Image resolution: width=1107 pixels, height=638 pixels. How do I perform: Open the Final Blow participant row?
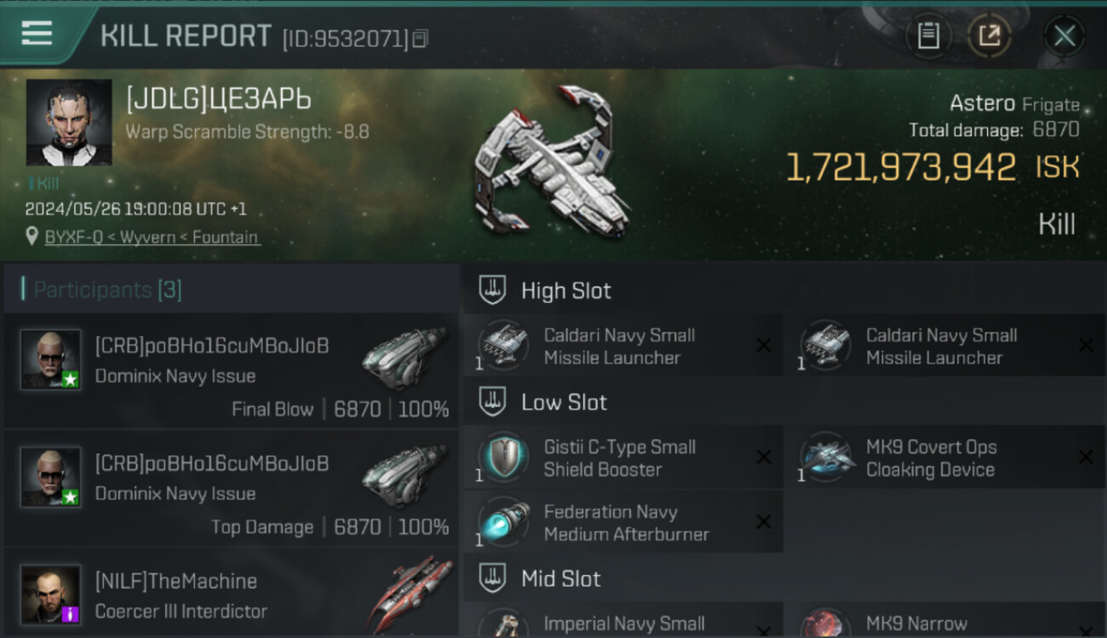[232, 370]
